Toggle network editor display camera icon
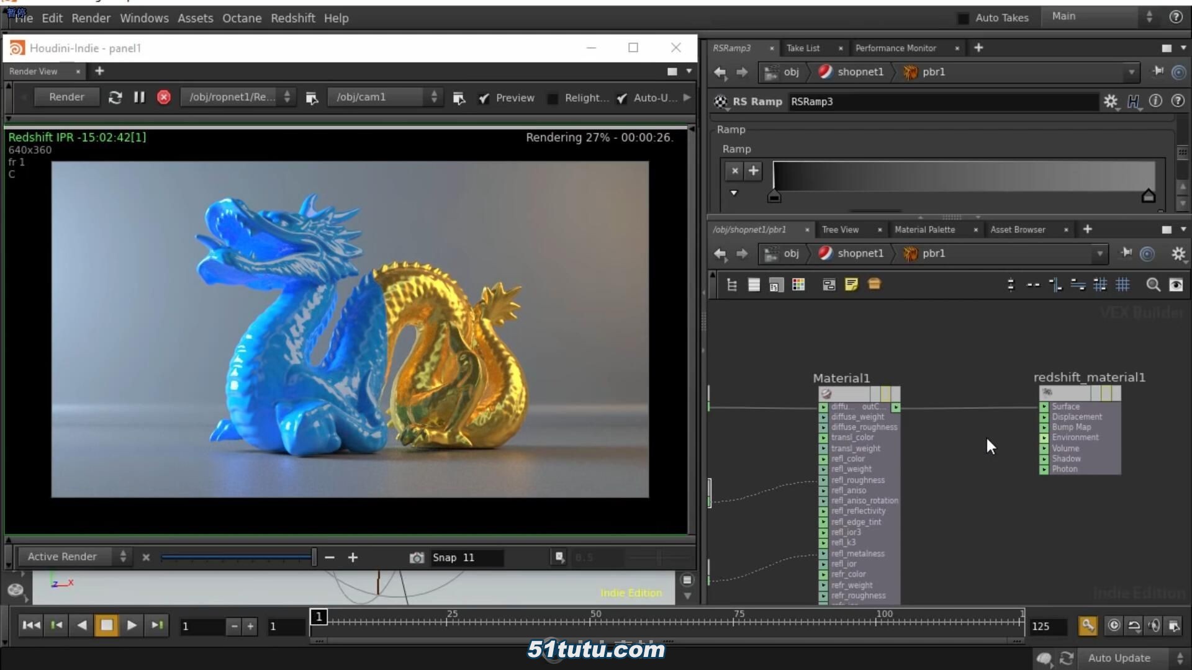 1176,285
